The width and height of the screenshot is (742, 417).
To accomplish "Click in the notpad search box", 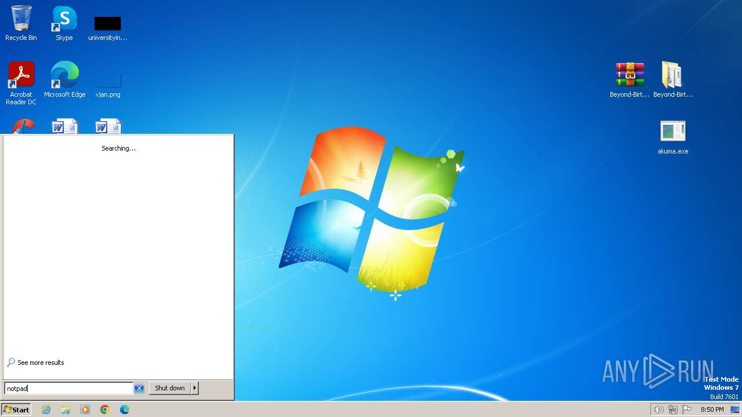I will click(x=69, y=389).
